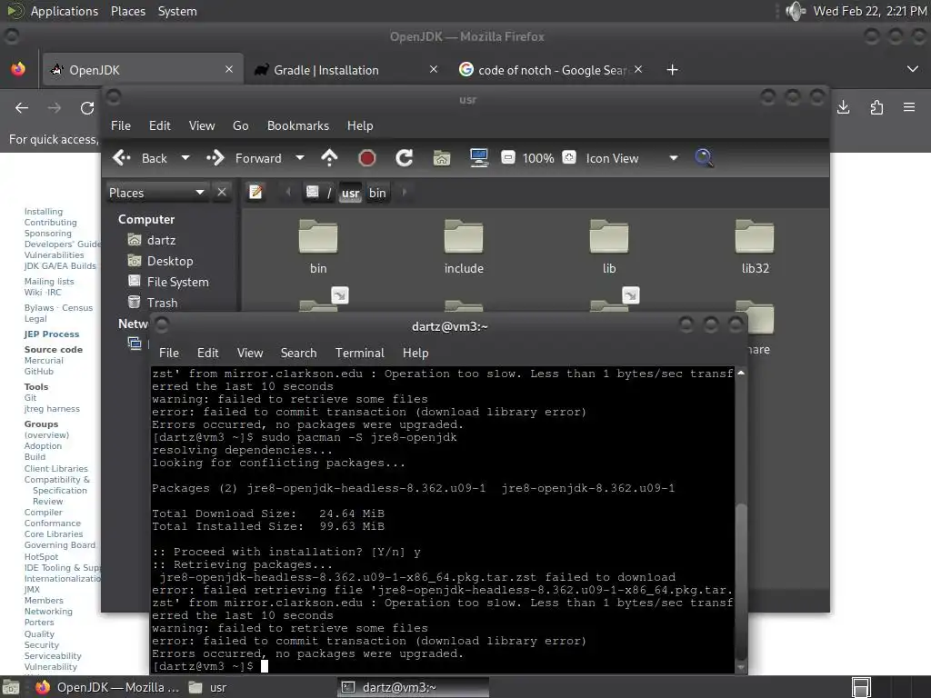The height and width of the screenshot is (698, 931).
Task: Select the bin path button
Action: coord(377,193)
